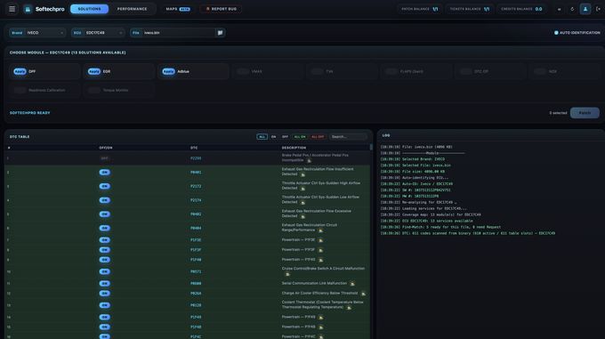
Task: Click icon beside Sudden Low Airflow description
Action: point(302,203)
